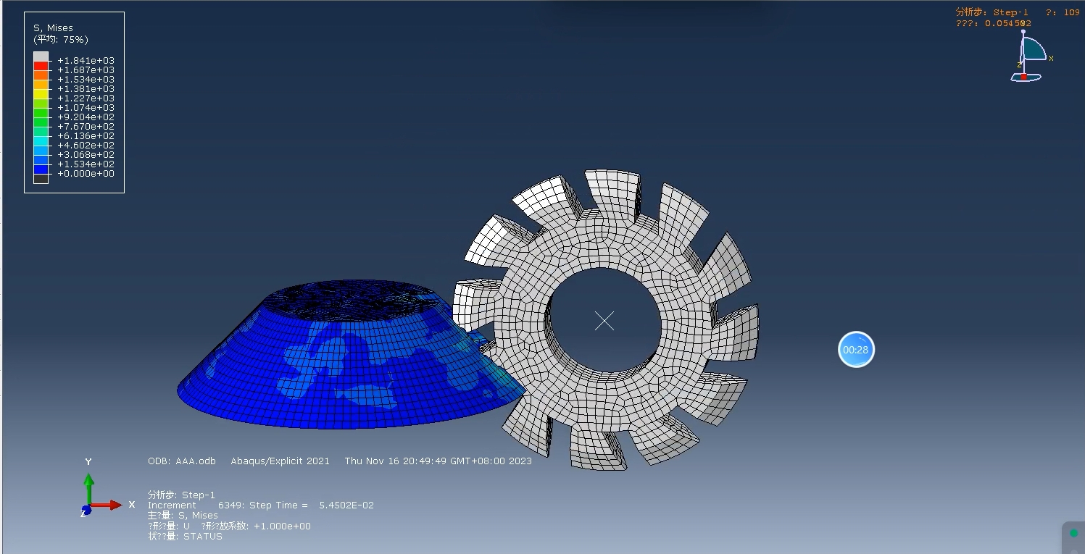
Task: Click the "STATUS" variable line
Action: [x=185, y=537]
